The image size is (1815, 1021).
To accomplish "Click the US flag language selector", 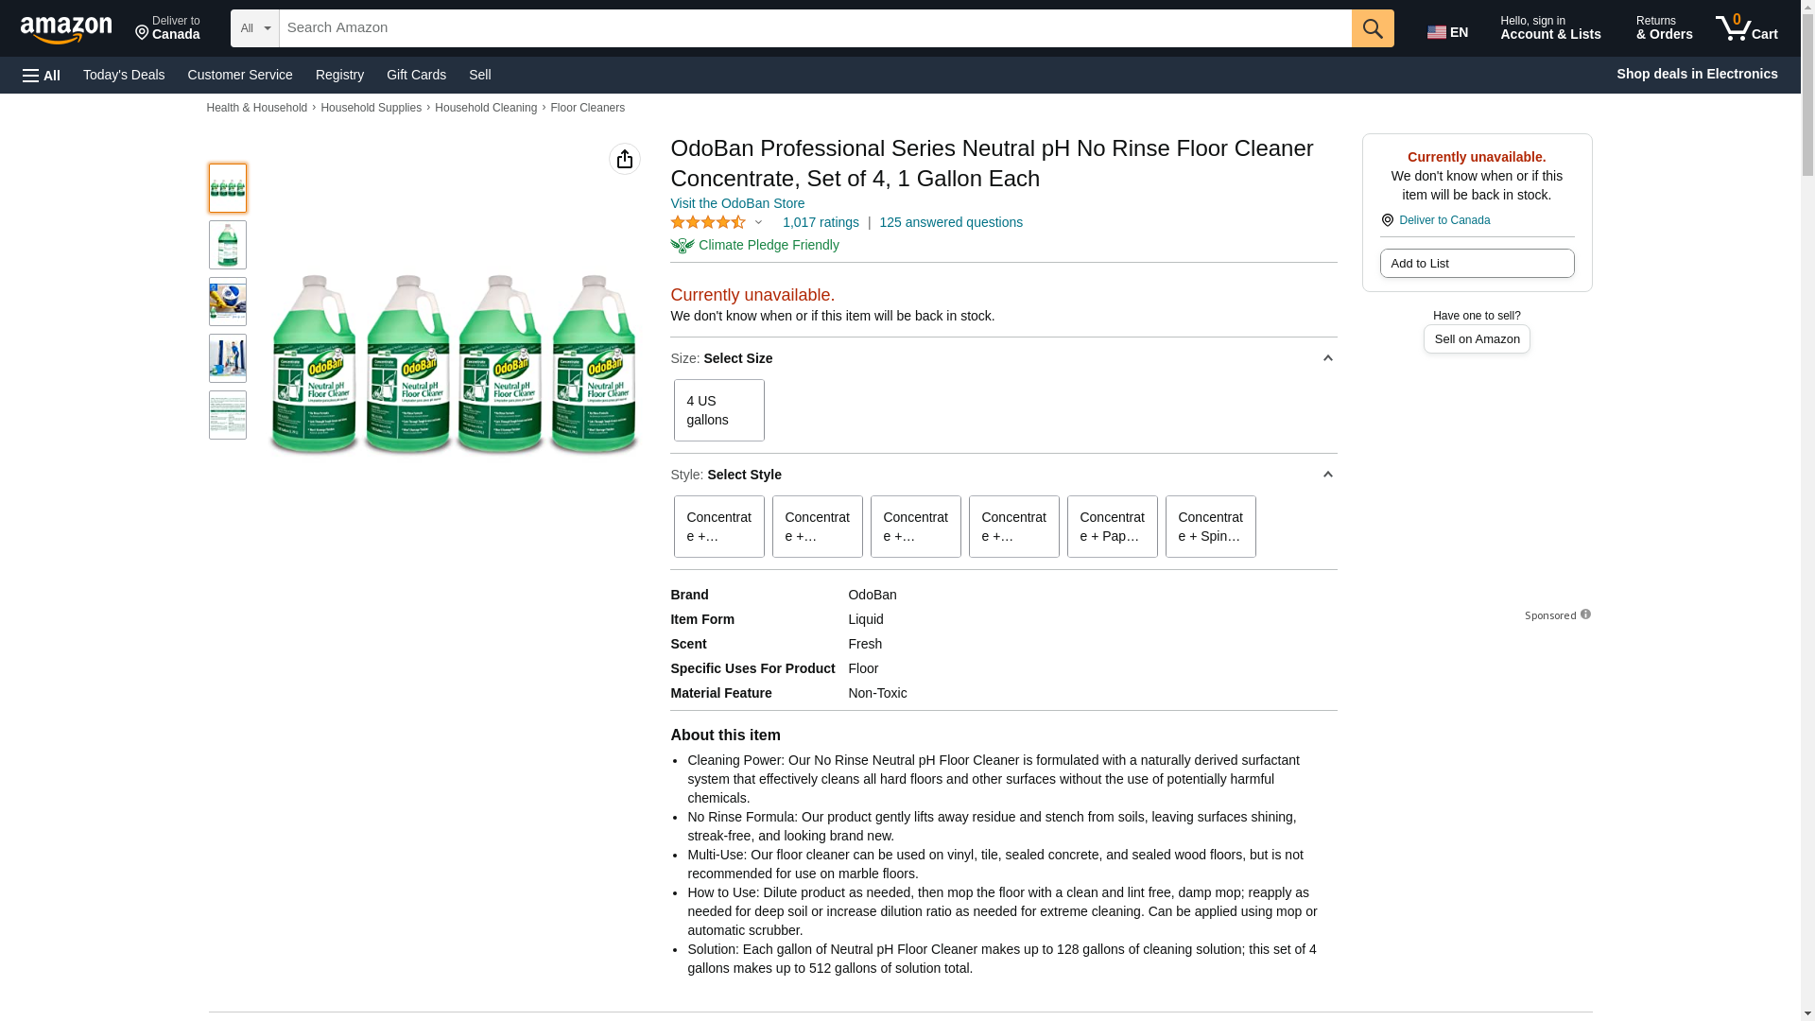I will pos(1447,32).
